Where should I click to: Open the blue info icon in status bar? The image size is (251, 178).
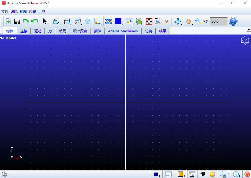[x=236, y=174]
